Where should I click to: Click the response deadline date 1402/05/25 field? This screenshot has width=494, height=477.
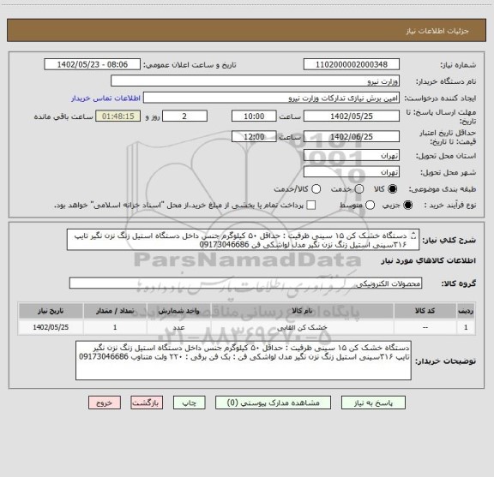352,116
